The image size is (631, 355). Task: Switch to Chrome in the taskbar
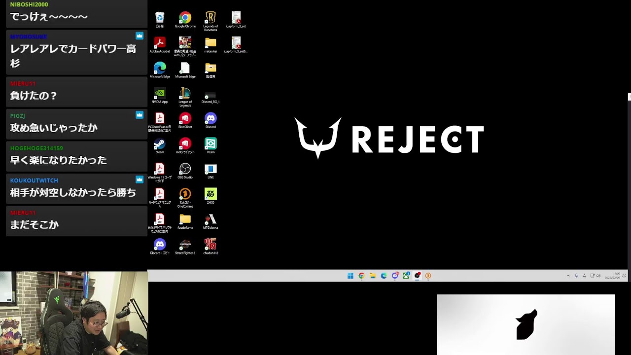[x=361, y=276]
